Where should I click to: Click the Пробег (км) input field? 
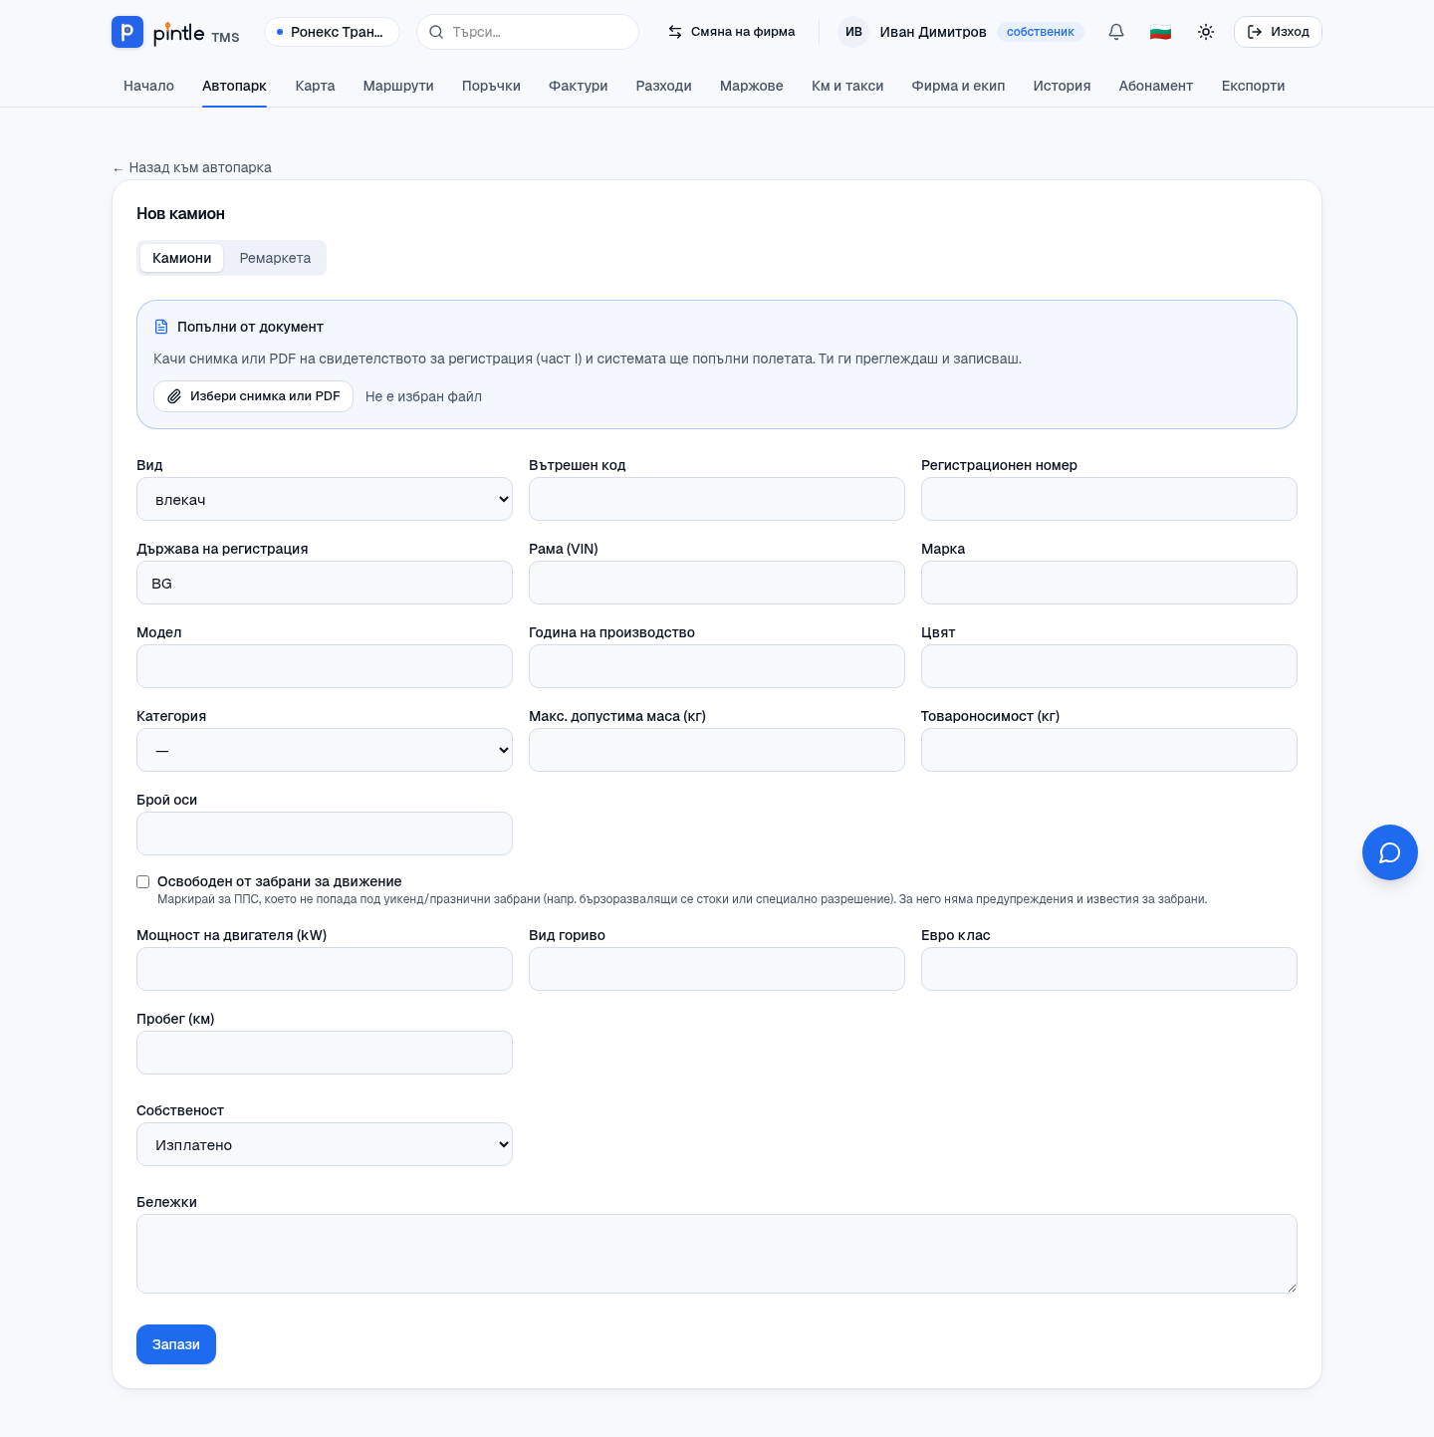click(325, 1053)
